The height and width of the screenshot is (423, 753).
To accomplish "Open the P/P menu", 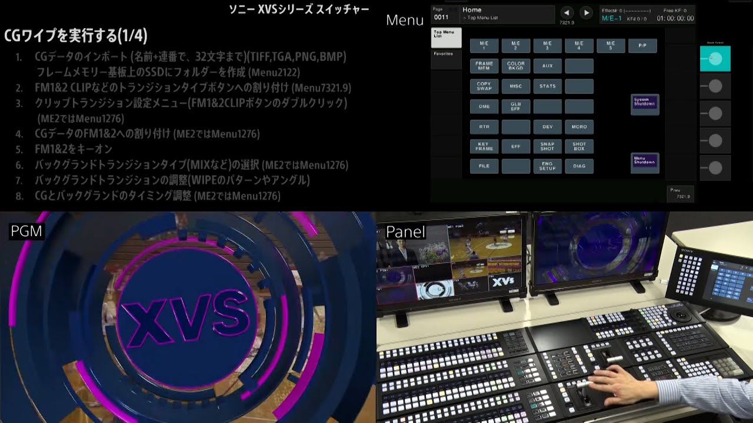I will click(642, 45).
